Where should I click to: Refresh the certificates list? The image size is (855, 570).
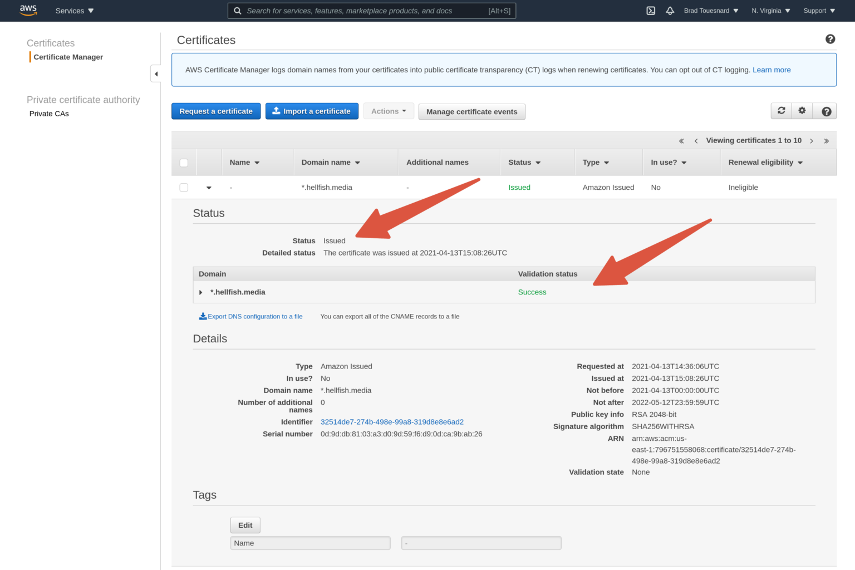click(x=781, y=110)
